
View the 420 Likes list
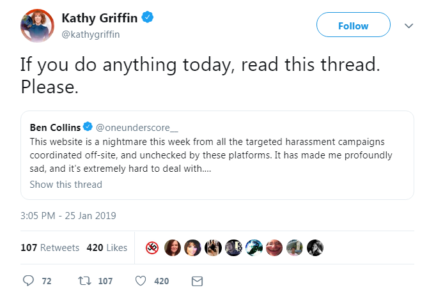pyautogui.click(x=107, y=248)
